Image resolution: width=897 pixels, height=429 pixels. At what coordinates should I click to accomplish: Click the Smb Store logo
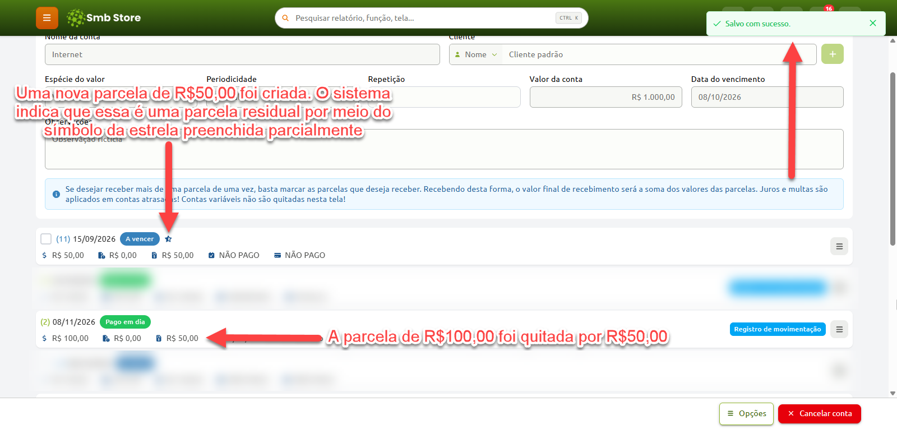tap(104, 18)
